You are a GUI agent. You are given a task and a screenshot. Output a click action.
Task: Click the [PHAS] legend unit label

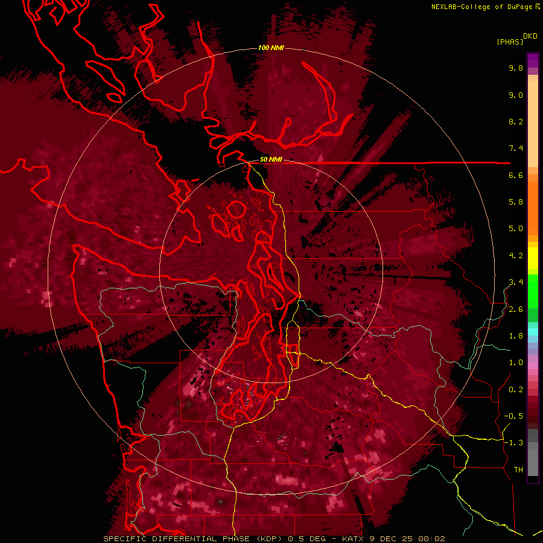coord(510,42)
